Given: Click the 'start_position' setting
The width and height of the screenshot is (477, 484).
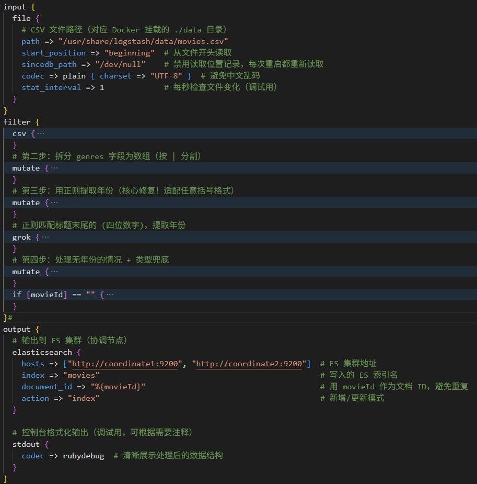Looking at the screenshot, I should click(x=54, y=53).
